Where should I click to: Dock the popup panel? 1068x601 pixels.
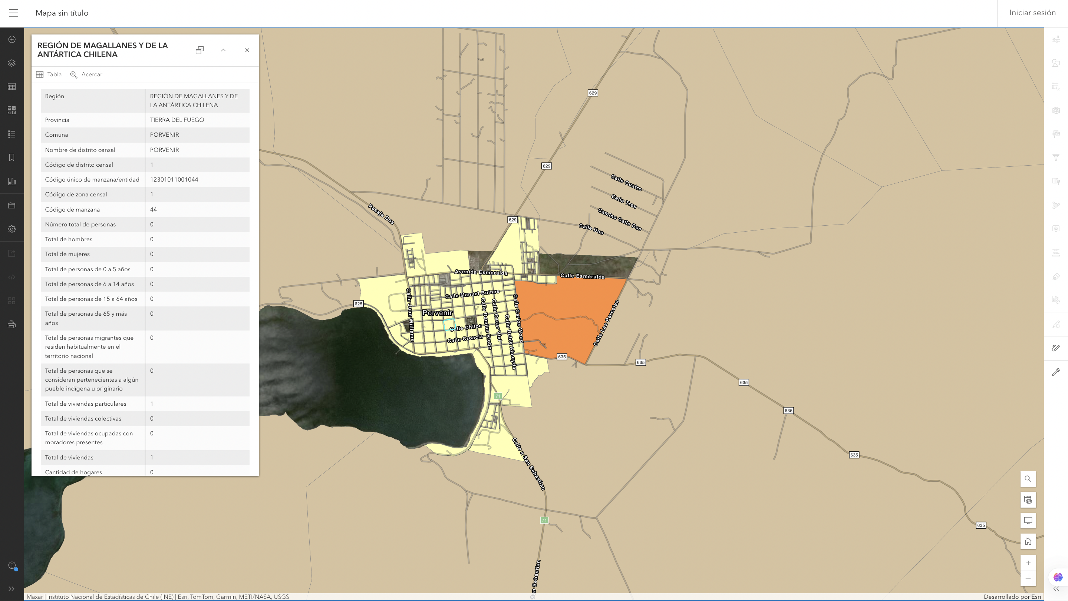(x=200, y=50)
